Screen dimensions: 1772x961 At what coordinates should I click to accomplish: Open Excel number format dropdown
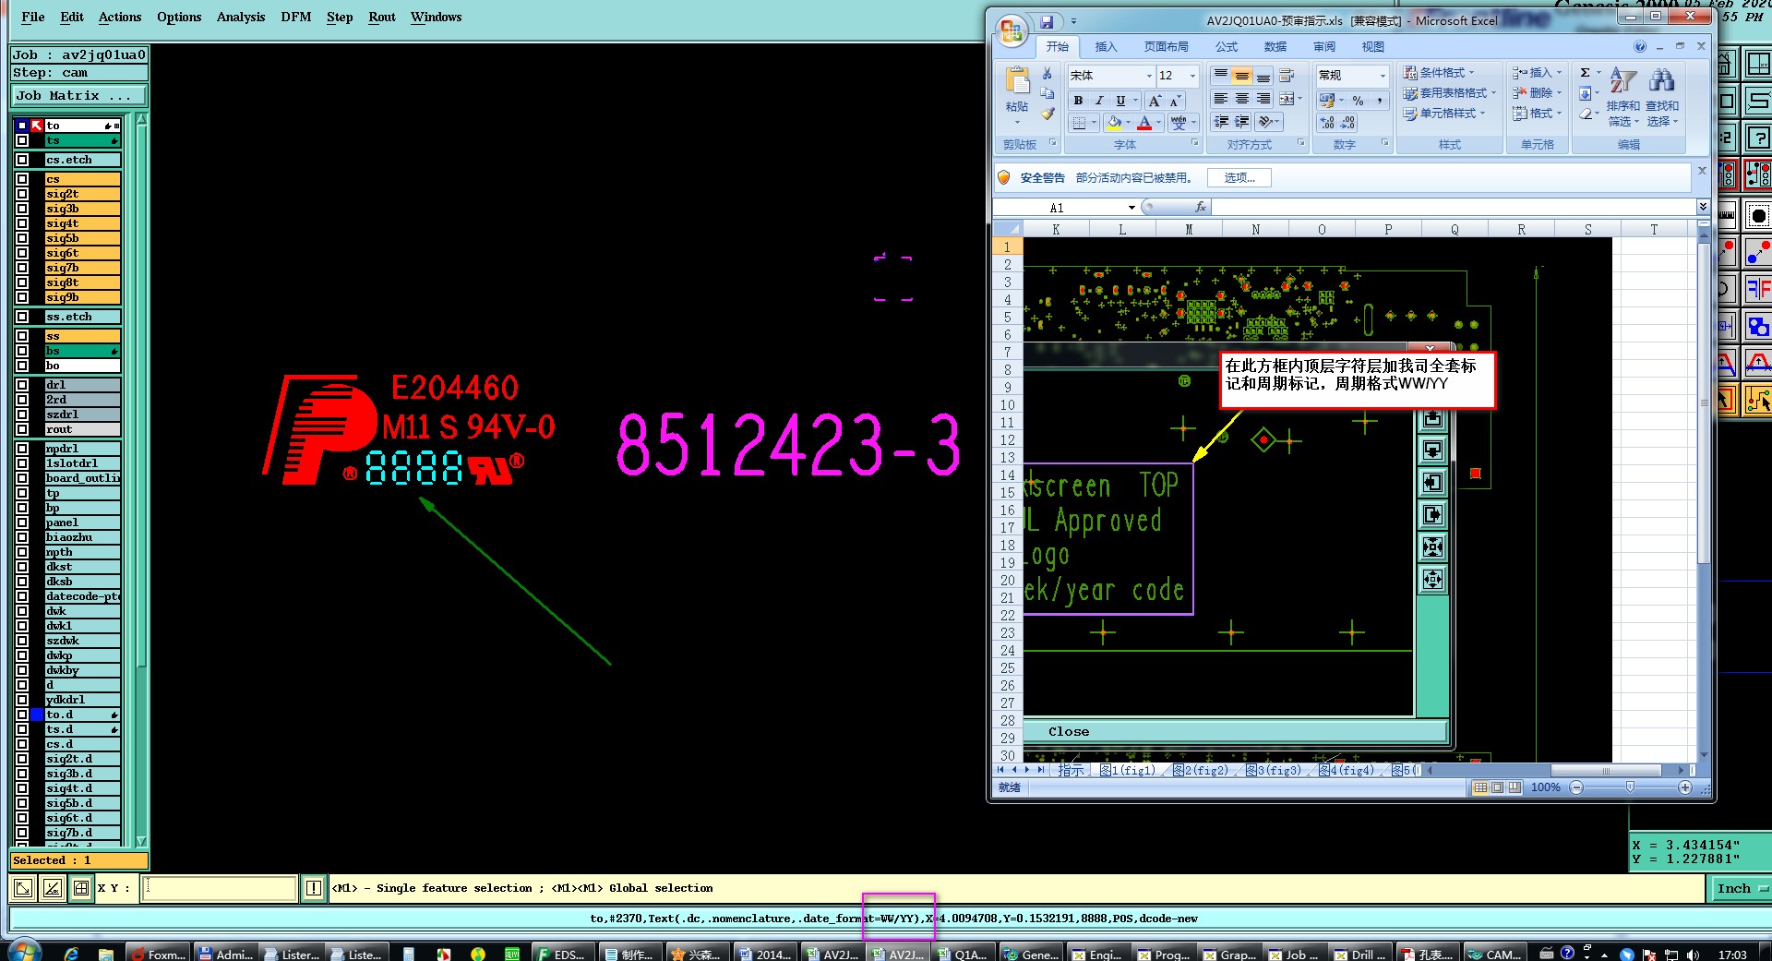point(1383,76)
